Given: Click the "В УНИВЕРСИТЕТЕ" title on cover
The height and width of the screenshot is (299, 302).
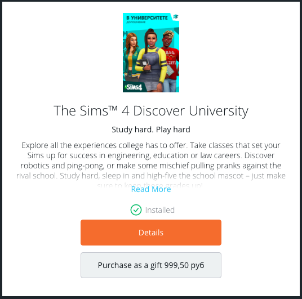Looking at the screenshot, I should (x=147, y=17).
